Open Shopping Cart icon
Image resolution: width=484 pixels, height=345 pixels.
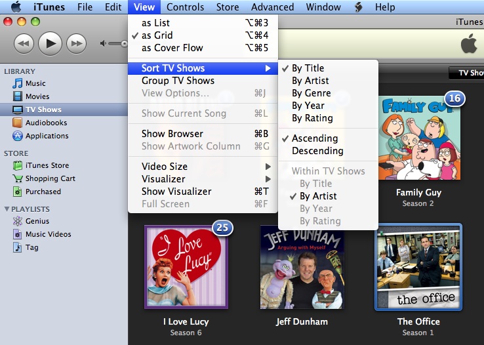[x=18, y=178]
